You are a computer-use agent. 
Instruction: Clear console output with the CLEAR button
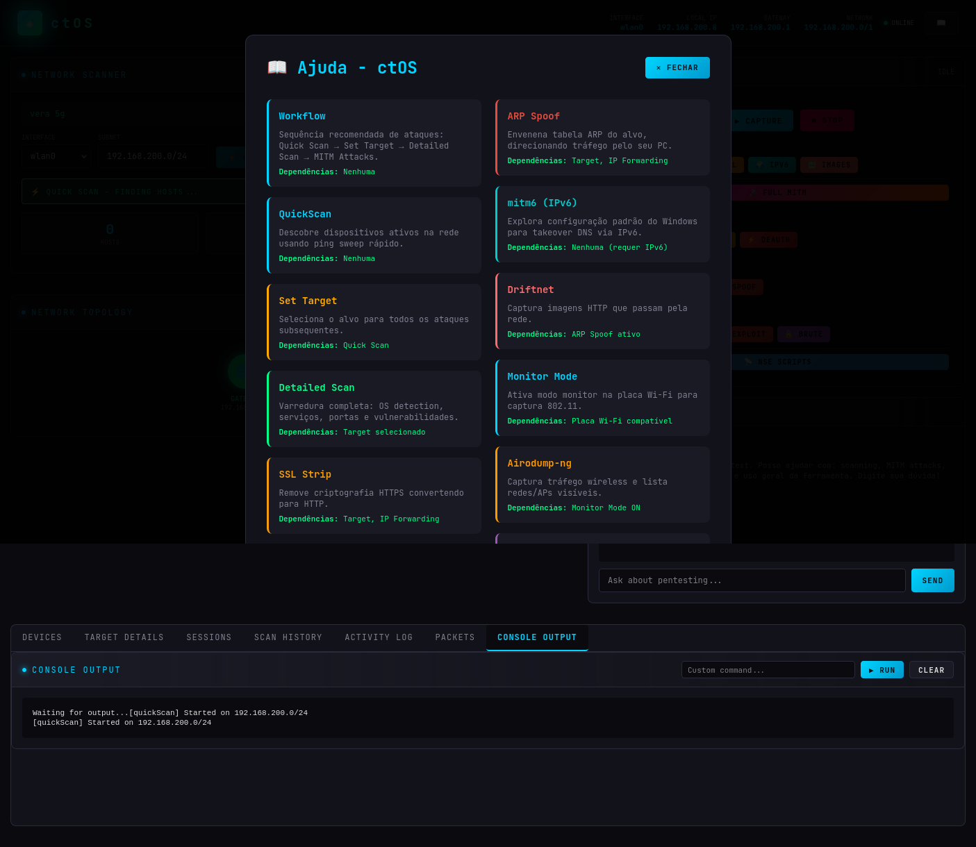click(932, 670)
